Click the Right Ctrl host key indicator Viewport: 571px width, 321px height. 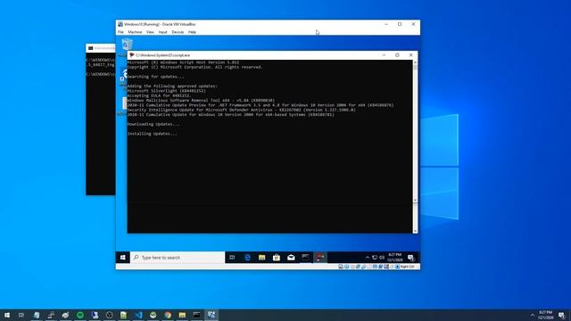tap(407, 267)
